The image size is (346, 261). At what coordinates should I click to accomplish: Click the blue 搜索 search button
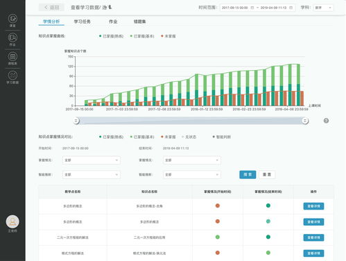(248, 174)
